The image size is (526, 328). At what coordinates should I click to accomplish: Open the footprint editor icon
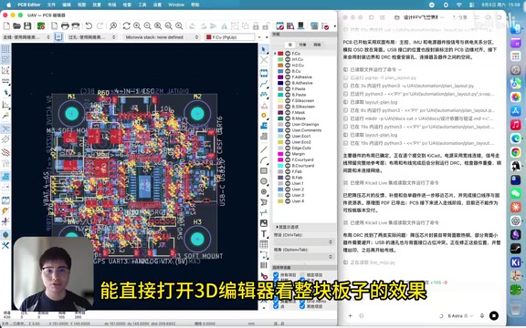coord(279,26)
